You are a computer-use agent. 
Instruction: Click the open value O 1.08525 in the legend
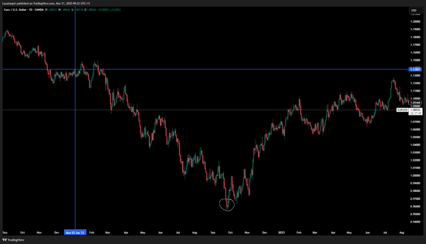coord(51,10)
